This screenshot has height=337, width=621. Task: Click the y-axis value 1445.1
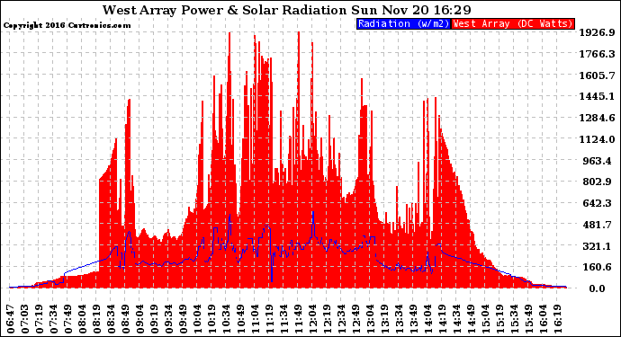[598, 96]
